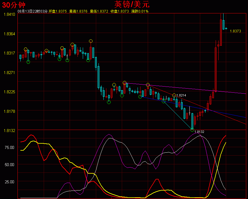Click the green circle marker at 1.8132 low
This screenshot has height=199, width=248.
coord(192,130)
